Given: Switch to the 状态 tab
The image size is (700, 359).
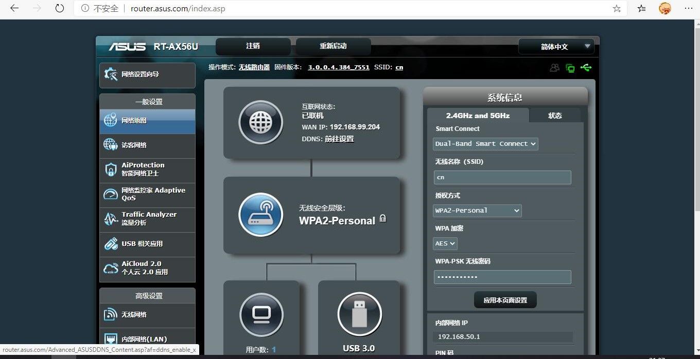Looking at the screenshot, I should click(555, 116).
